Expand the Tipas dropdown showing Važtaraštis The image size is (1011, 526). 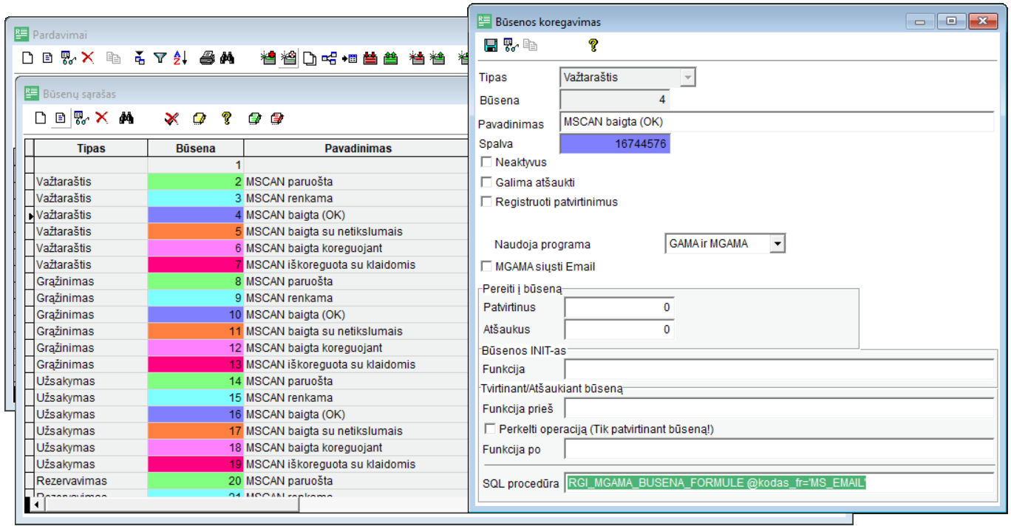pos(688,77)
